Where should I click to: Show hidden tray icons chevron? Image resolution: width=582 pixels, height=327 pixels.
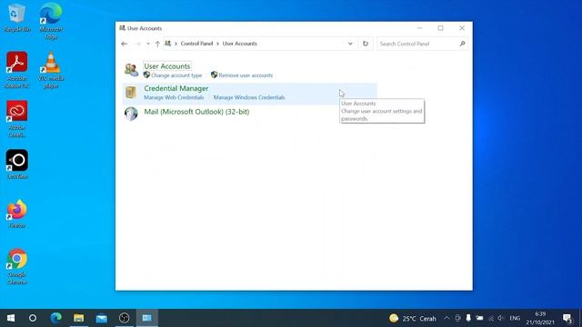coord(447,318)
